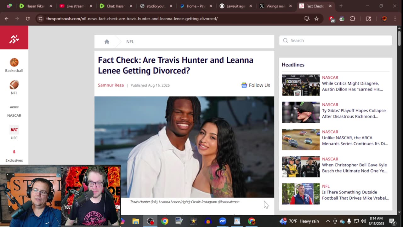Open the gold star taskbar app
Viewport: 403px width, 227px height.
194,221
